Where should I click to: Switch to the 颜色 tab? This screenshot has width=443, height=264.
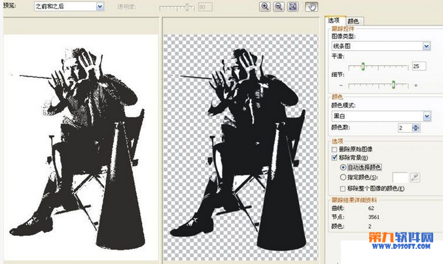point(353,21)
